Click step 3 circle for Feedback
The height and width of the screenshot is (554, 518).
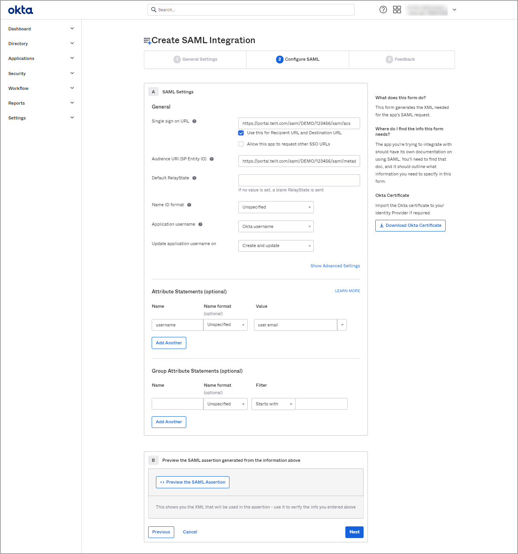click(x=389, y=60)
